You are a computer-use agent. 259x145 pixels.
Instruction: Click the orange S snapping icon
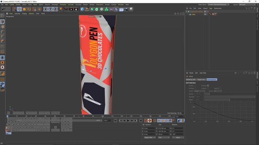pos(2,62)
